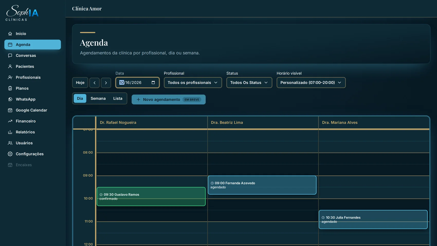437x246 pixels.
Task: Click the 11:00 time label
Action: tap(89, 221)
